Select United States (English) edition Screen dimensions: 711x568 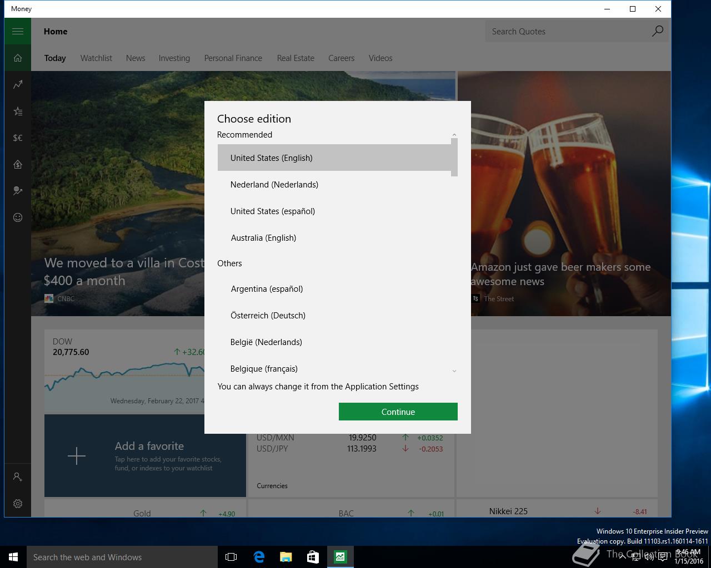[x=334, y=158]
